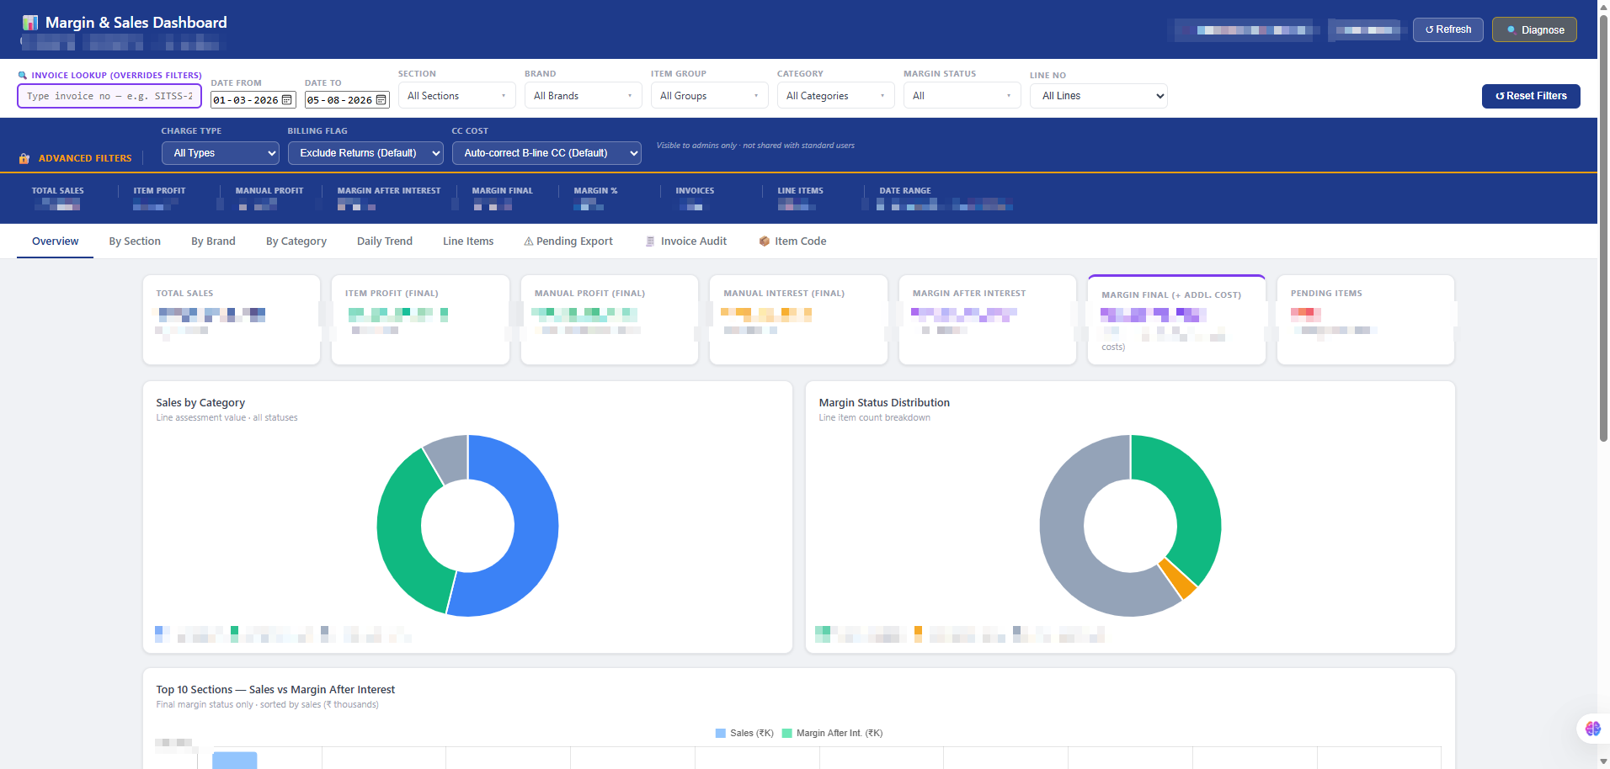
Task: Open the Date From calendar picker icon
Action: (287, 100)
